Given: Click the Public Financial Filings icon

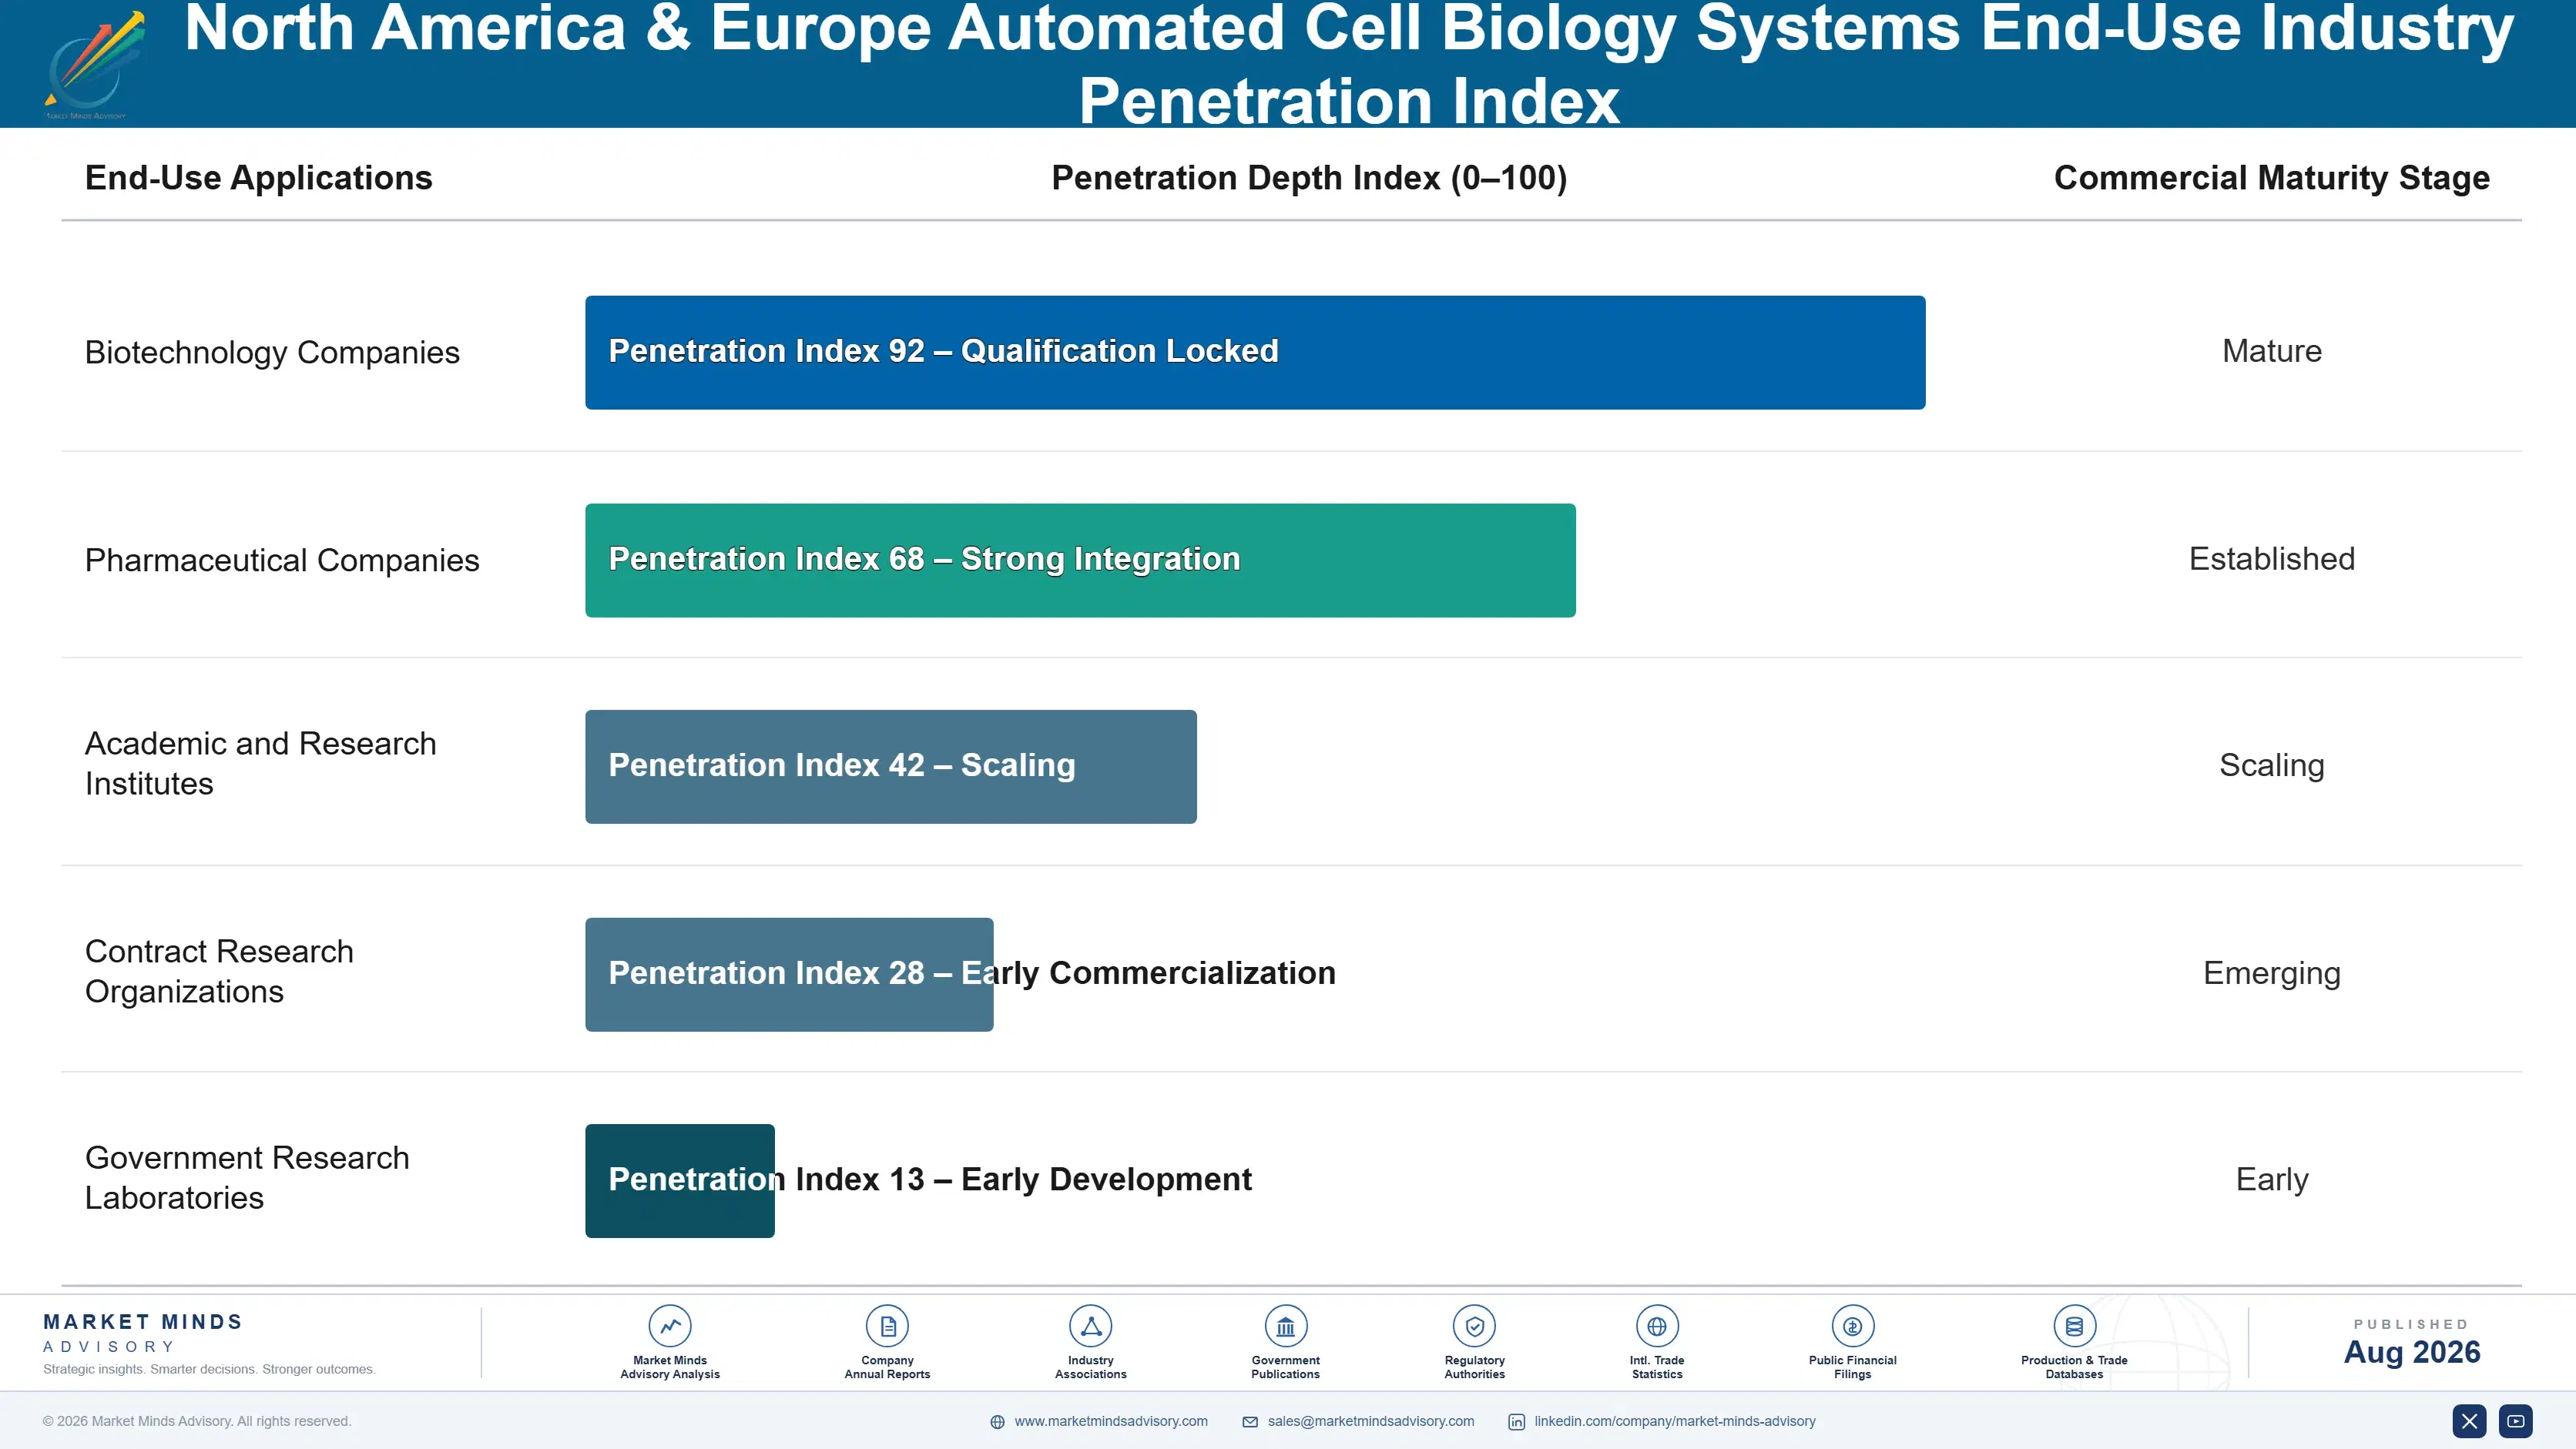Looking at the screenshot, I should pyautogui.click(x=1852, y=1326).
